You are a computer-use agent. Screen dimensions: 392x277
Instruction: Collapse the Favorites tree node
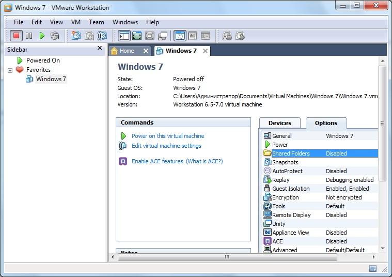coord(10,70)
